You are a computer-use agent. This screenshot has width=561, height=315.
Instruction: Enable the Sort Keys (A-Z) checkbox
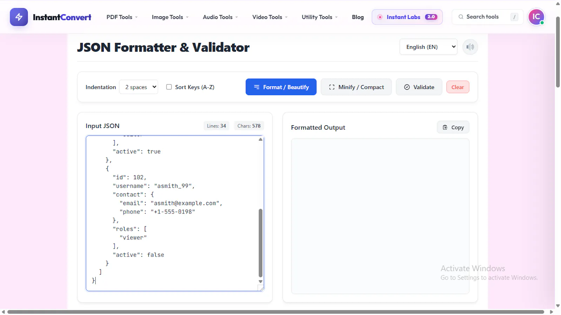pyautogui.click(x=169, y=87)
